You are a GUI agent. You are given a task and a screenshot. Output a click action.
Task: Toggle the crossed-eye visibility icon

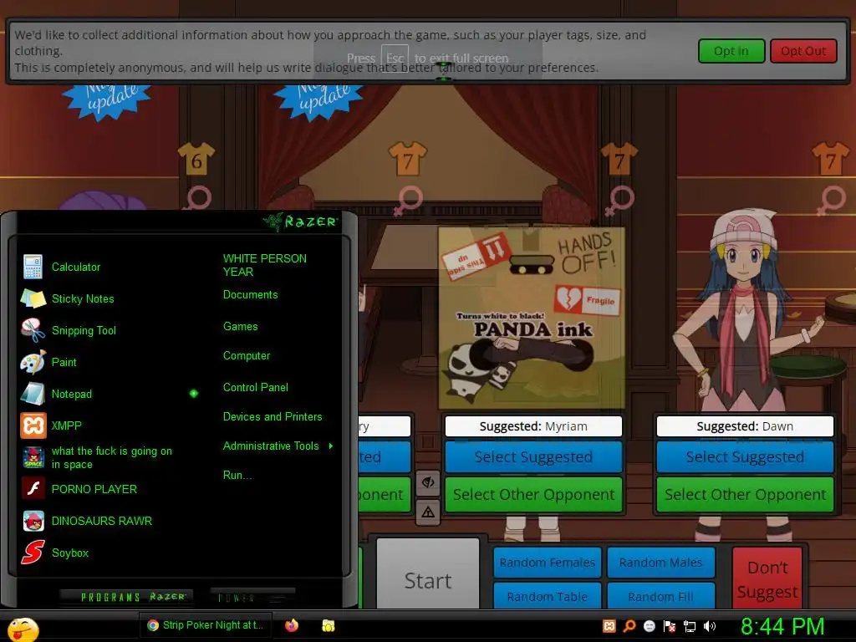click(x=428, y=482)
